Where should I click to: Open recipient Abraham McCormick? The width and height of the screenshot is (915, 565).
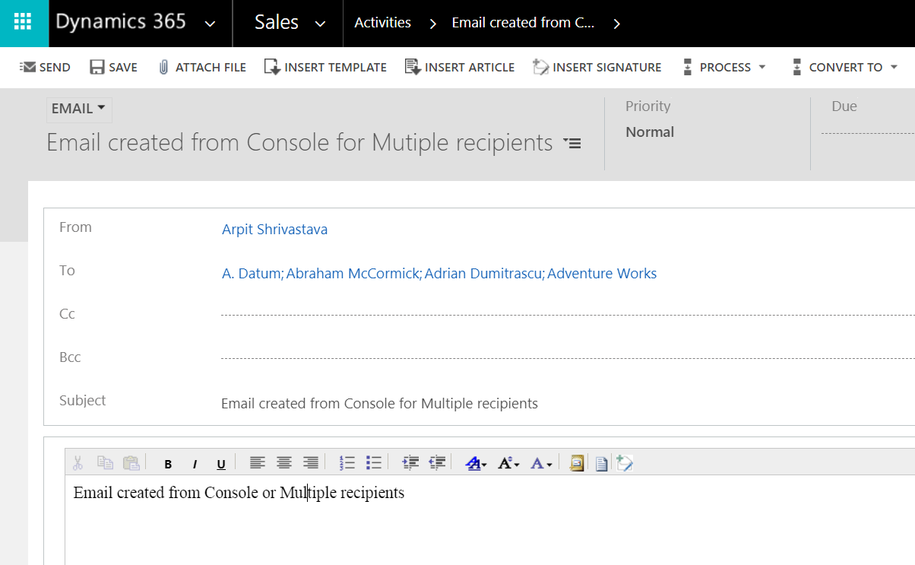pos(353,274)
